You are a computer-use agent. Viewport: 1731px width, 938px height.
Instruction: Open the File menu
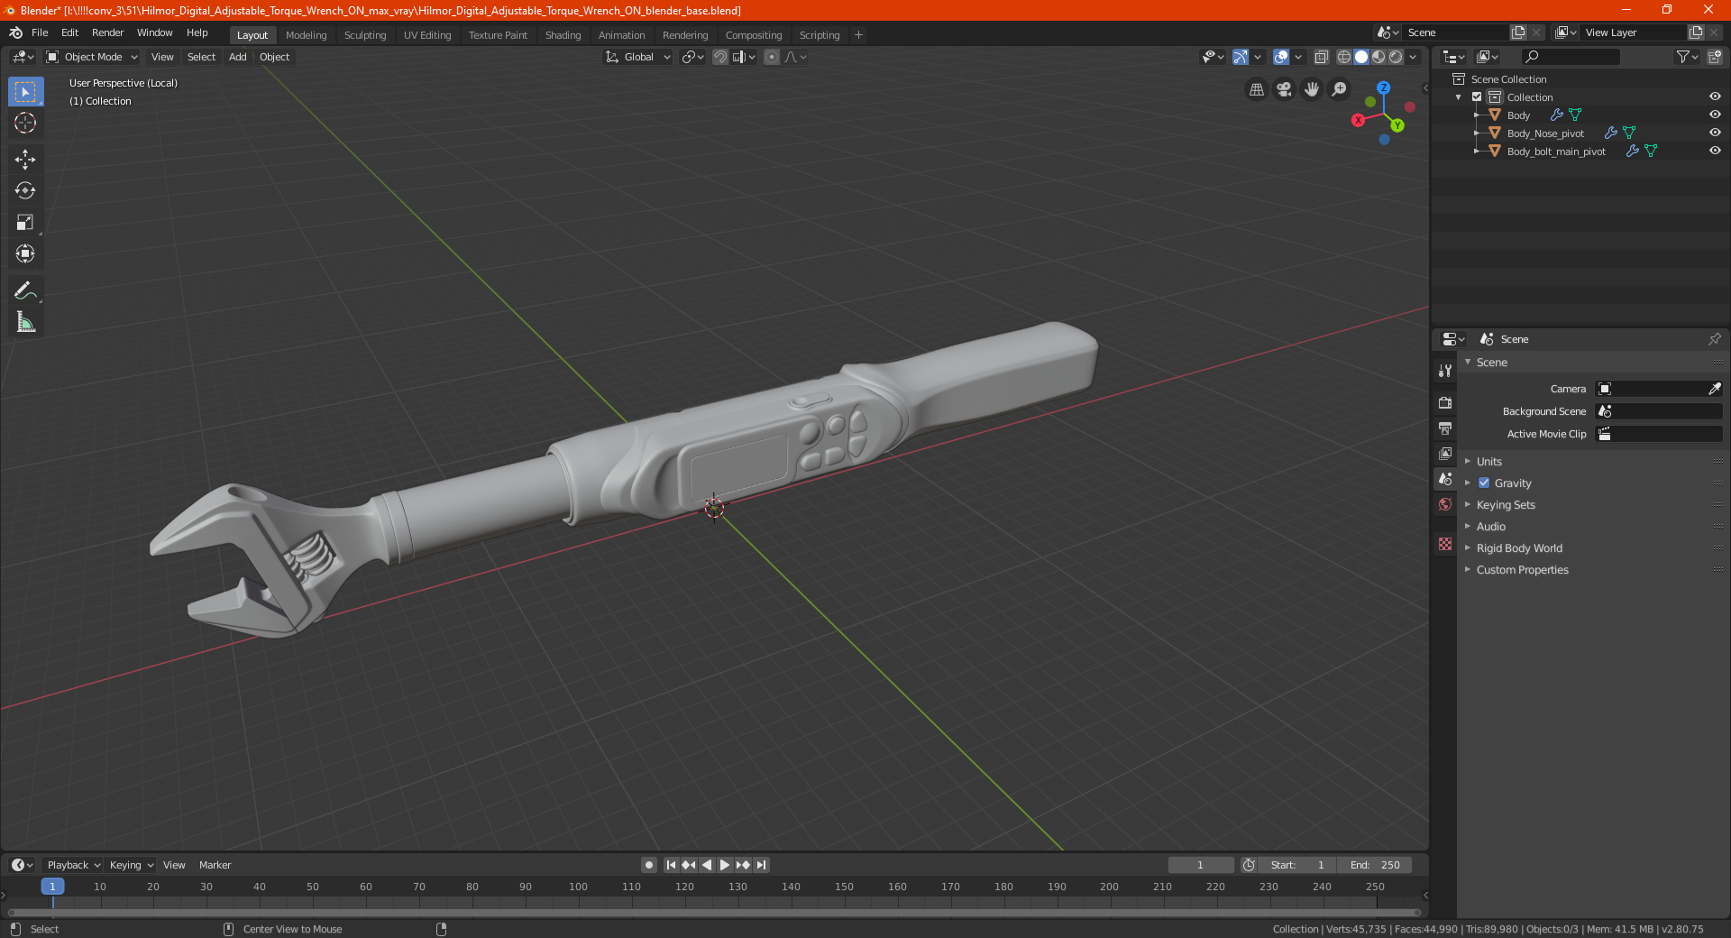[40, 32]
